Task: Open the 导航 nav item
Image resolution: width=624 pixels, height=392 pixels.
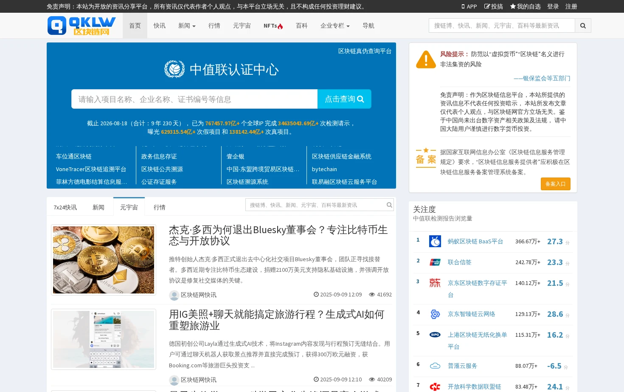Action: pos(368,25)
